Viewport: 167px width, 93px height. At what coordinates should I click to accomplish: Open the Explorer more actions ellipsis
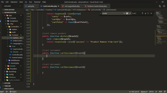point(20,6)
